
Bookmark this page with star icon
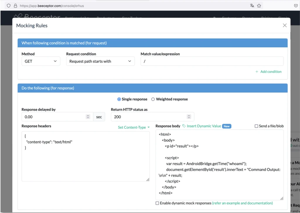tap(259, 6)
